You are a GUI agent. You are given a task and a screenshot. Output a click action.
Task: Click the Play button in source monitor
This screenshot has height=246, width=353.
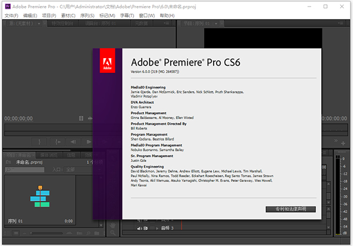pos(87,141)
